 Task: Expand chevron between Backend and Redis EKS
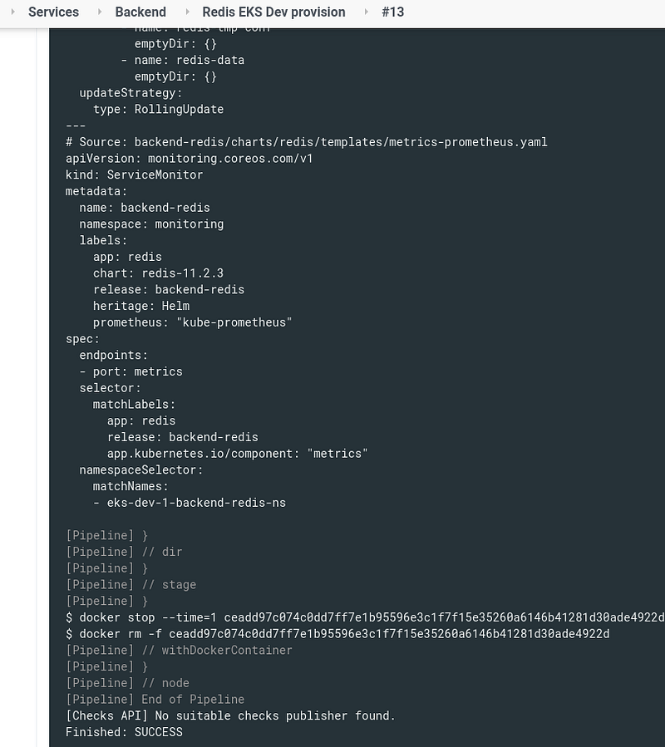point(187,12)
